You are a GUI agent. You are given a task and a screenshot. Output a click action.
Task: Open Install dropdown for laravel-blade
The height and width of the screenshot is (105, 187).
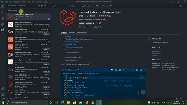pyautogui.click(x=49, y=72)
